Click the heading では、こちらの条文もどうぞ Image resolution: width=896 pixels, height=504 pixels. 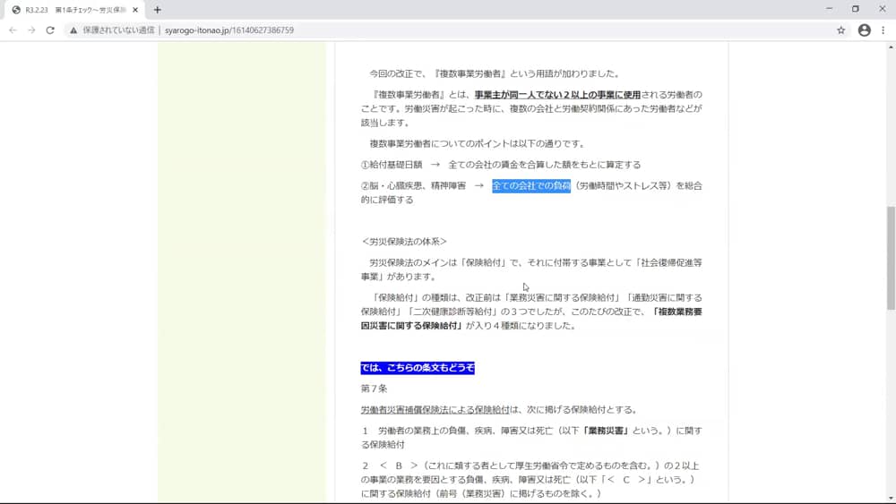click(x=418, y=368)
